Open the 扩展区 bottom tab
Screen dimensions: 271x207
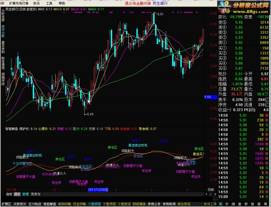pyautogui.click(x=6, y=204)
